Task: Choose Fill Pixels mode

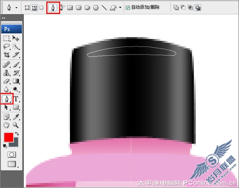Action: coord(41,8)
